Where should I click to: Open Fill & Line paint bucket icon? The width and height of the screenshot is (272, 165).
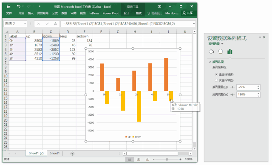211,51
